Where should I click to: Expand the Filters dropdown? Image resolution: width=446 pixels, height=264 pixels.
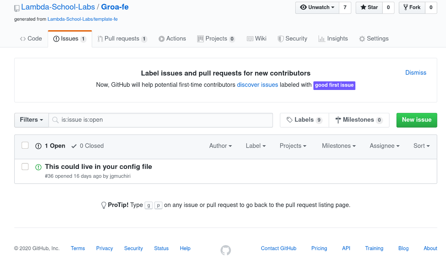coord(31,120)
